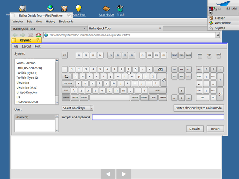239x179 pixels.
Task: Click the Home button in the WebPositive toolbar
Action: coord(39,35)
